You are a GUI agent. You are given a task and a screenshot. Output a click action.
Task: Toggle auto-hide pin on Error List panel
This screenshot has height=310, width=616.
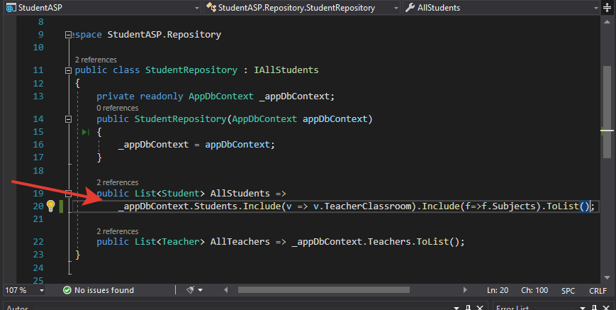(595, 308)
